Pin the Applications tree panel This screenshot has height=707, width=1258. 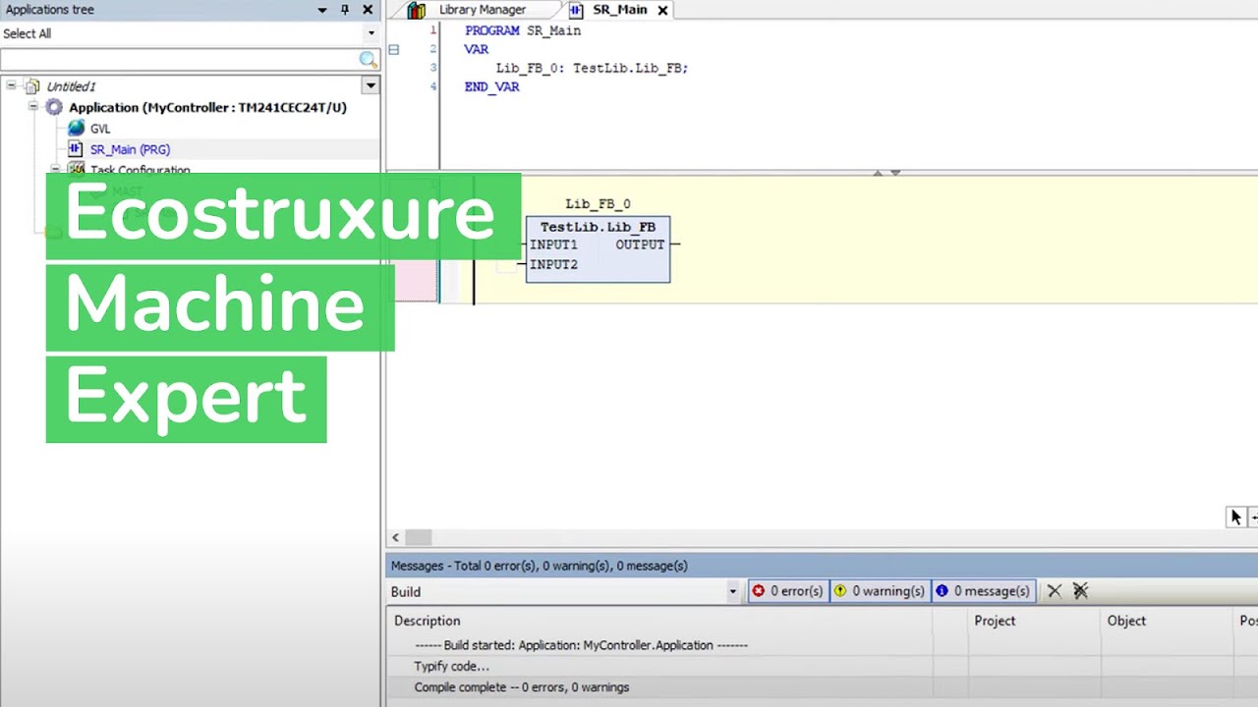[x=345, y=10]
